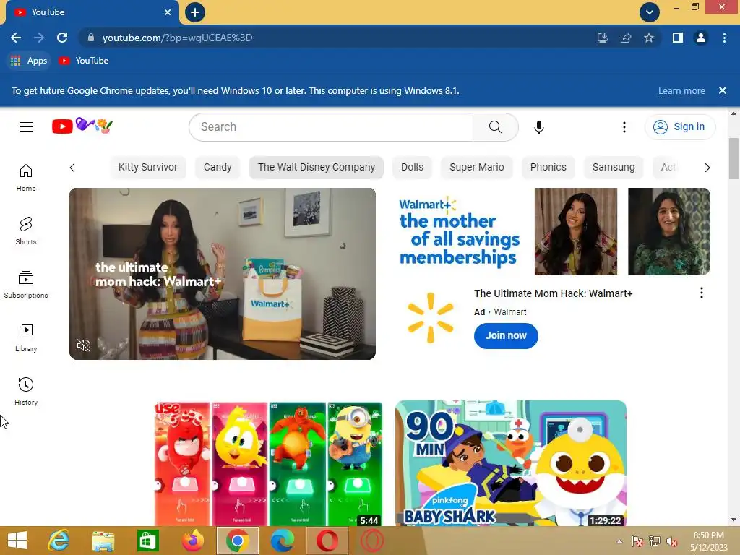Dismiss the Chrome update notice

(722, 90)
